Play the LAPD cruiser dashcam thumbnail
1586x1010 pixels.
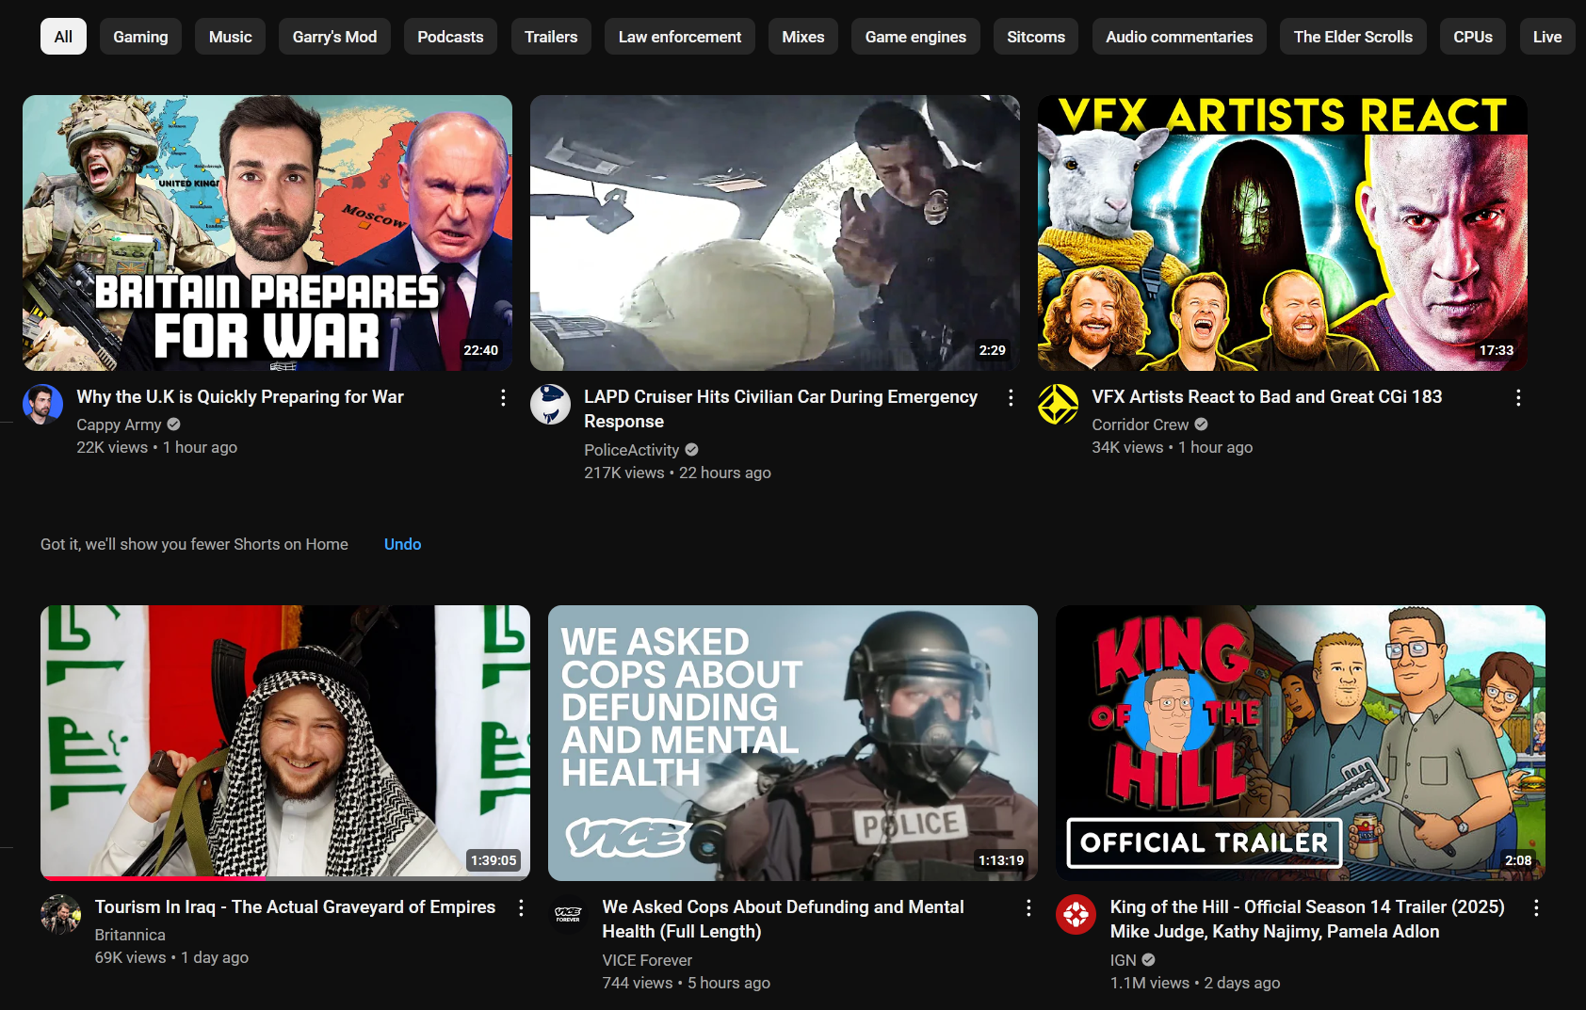pyautogui.click(x=775, y=232)
